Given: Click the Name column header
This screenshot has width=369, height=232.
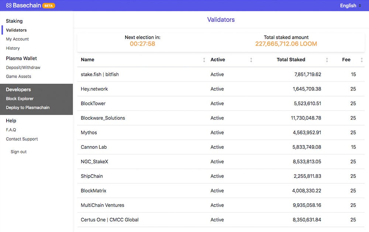Looking at the screenshot, I should click(x=87, y=60).
